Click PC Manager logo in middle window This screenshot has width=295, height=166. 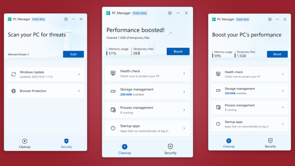(x=108, y=13)
